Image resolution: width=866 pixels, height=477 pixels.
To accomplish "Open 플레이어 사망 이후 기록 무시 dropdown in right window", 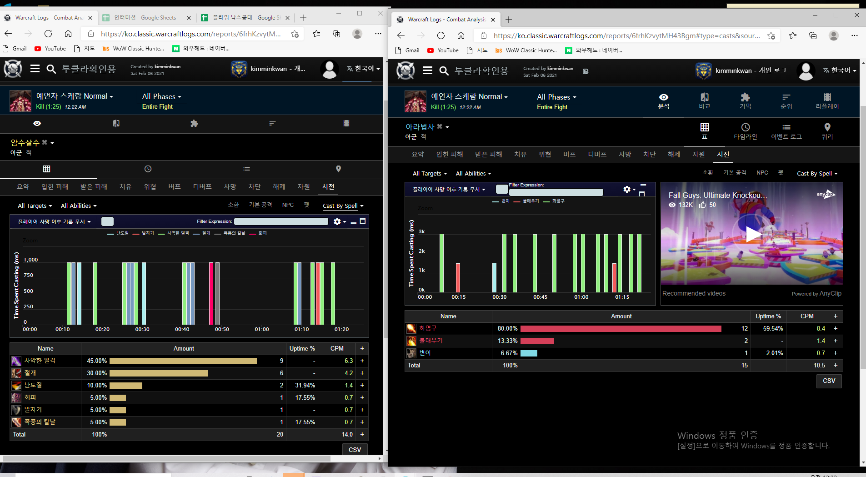I will 449,189.
